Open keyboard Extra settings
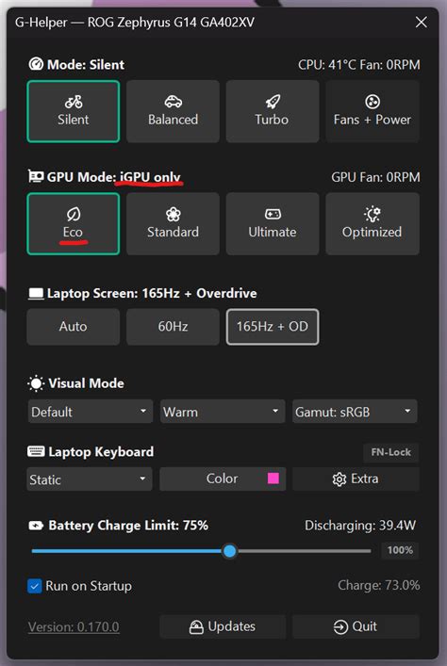447x666 pixels. point(356,479)
